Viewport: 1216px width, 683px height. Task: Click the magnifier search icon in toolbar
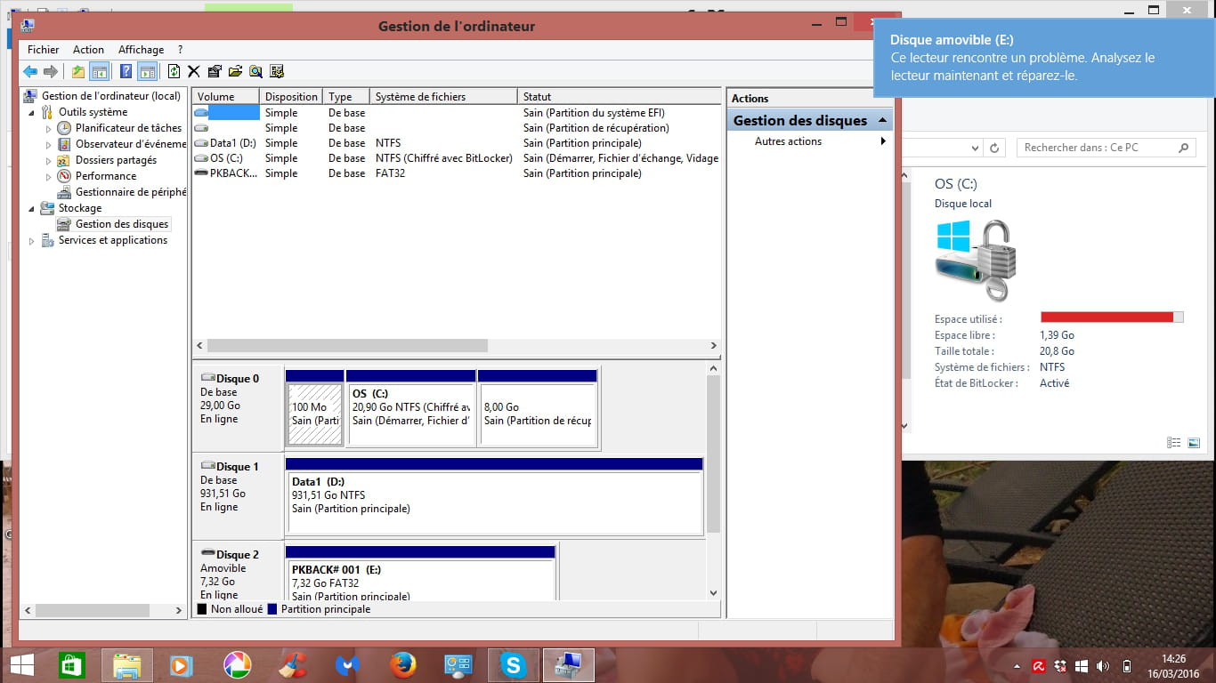point(255,72)
